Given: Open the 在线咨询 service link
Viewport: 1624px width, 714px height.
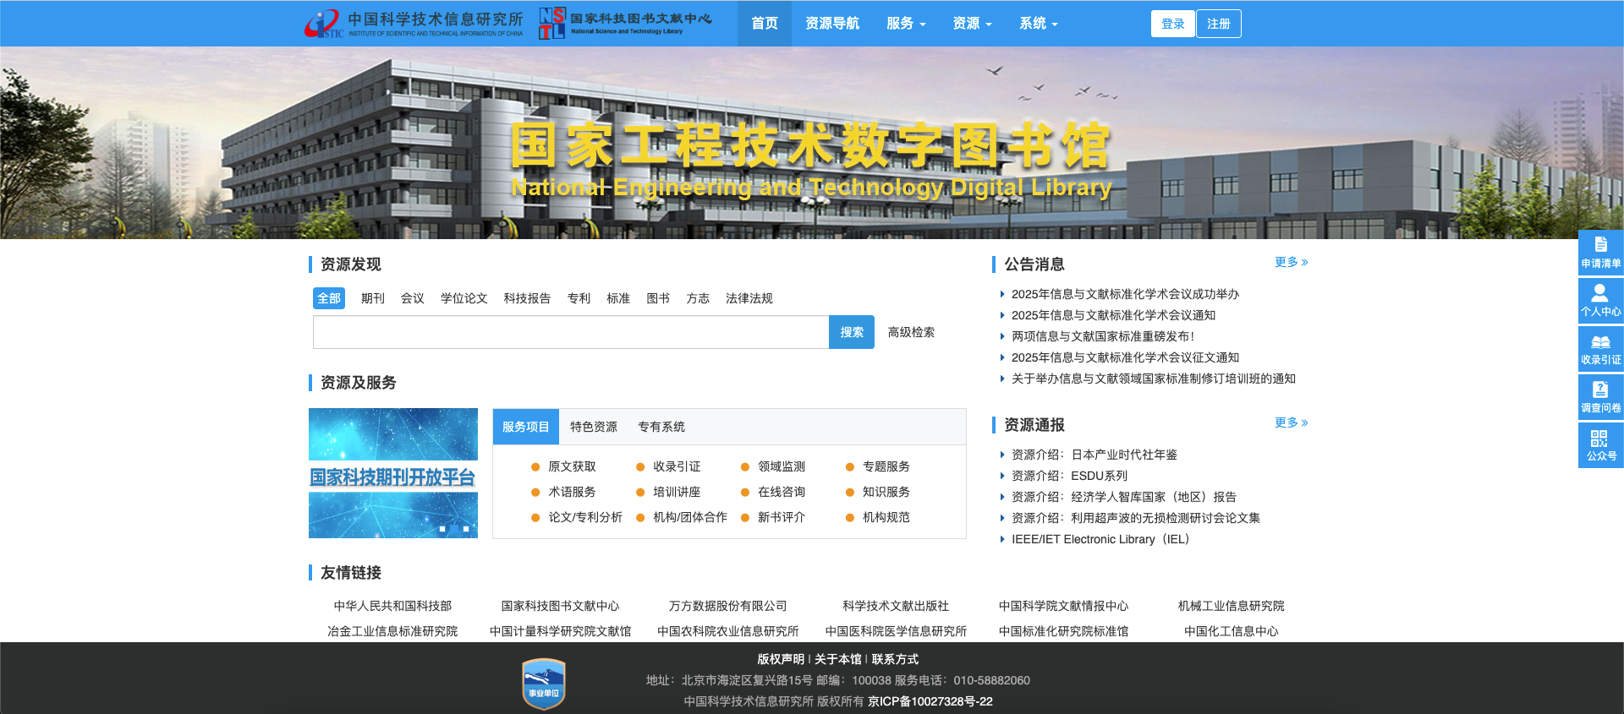Looking at the screenshot, I should point(782,492).
